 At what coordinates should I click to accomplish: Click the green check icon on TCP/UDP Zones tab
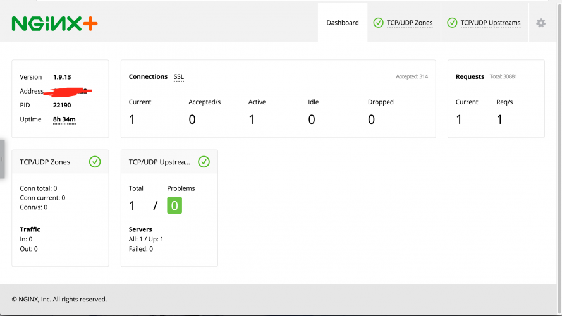tap(378, 23)
